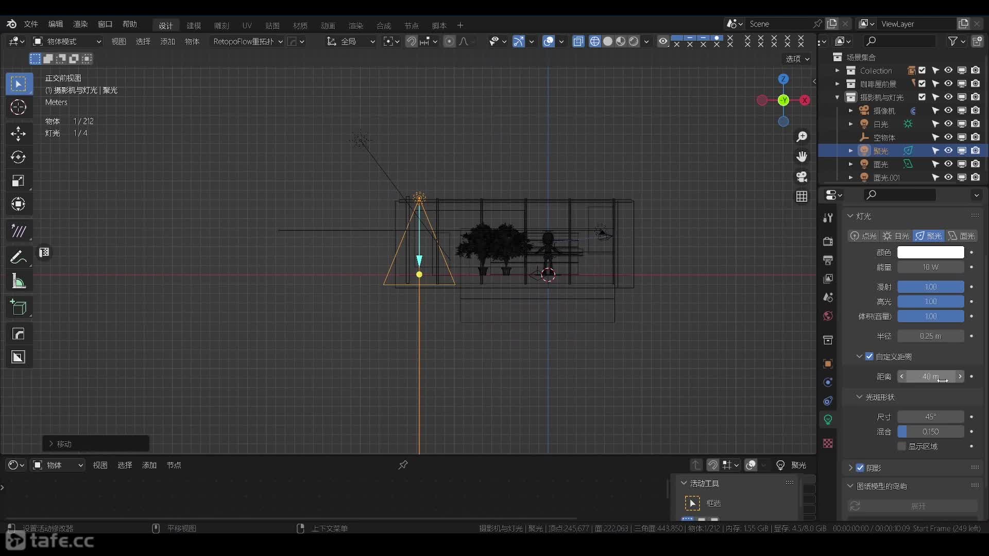Switch to the 建模 workspace tab

click(x=194, y=25)
